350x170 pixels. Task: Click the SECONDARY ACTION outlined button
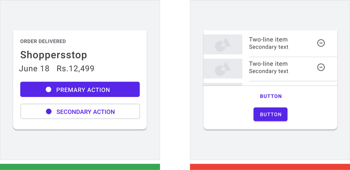point(80,111)
